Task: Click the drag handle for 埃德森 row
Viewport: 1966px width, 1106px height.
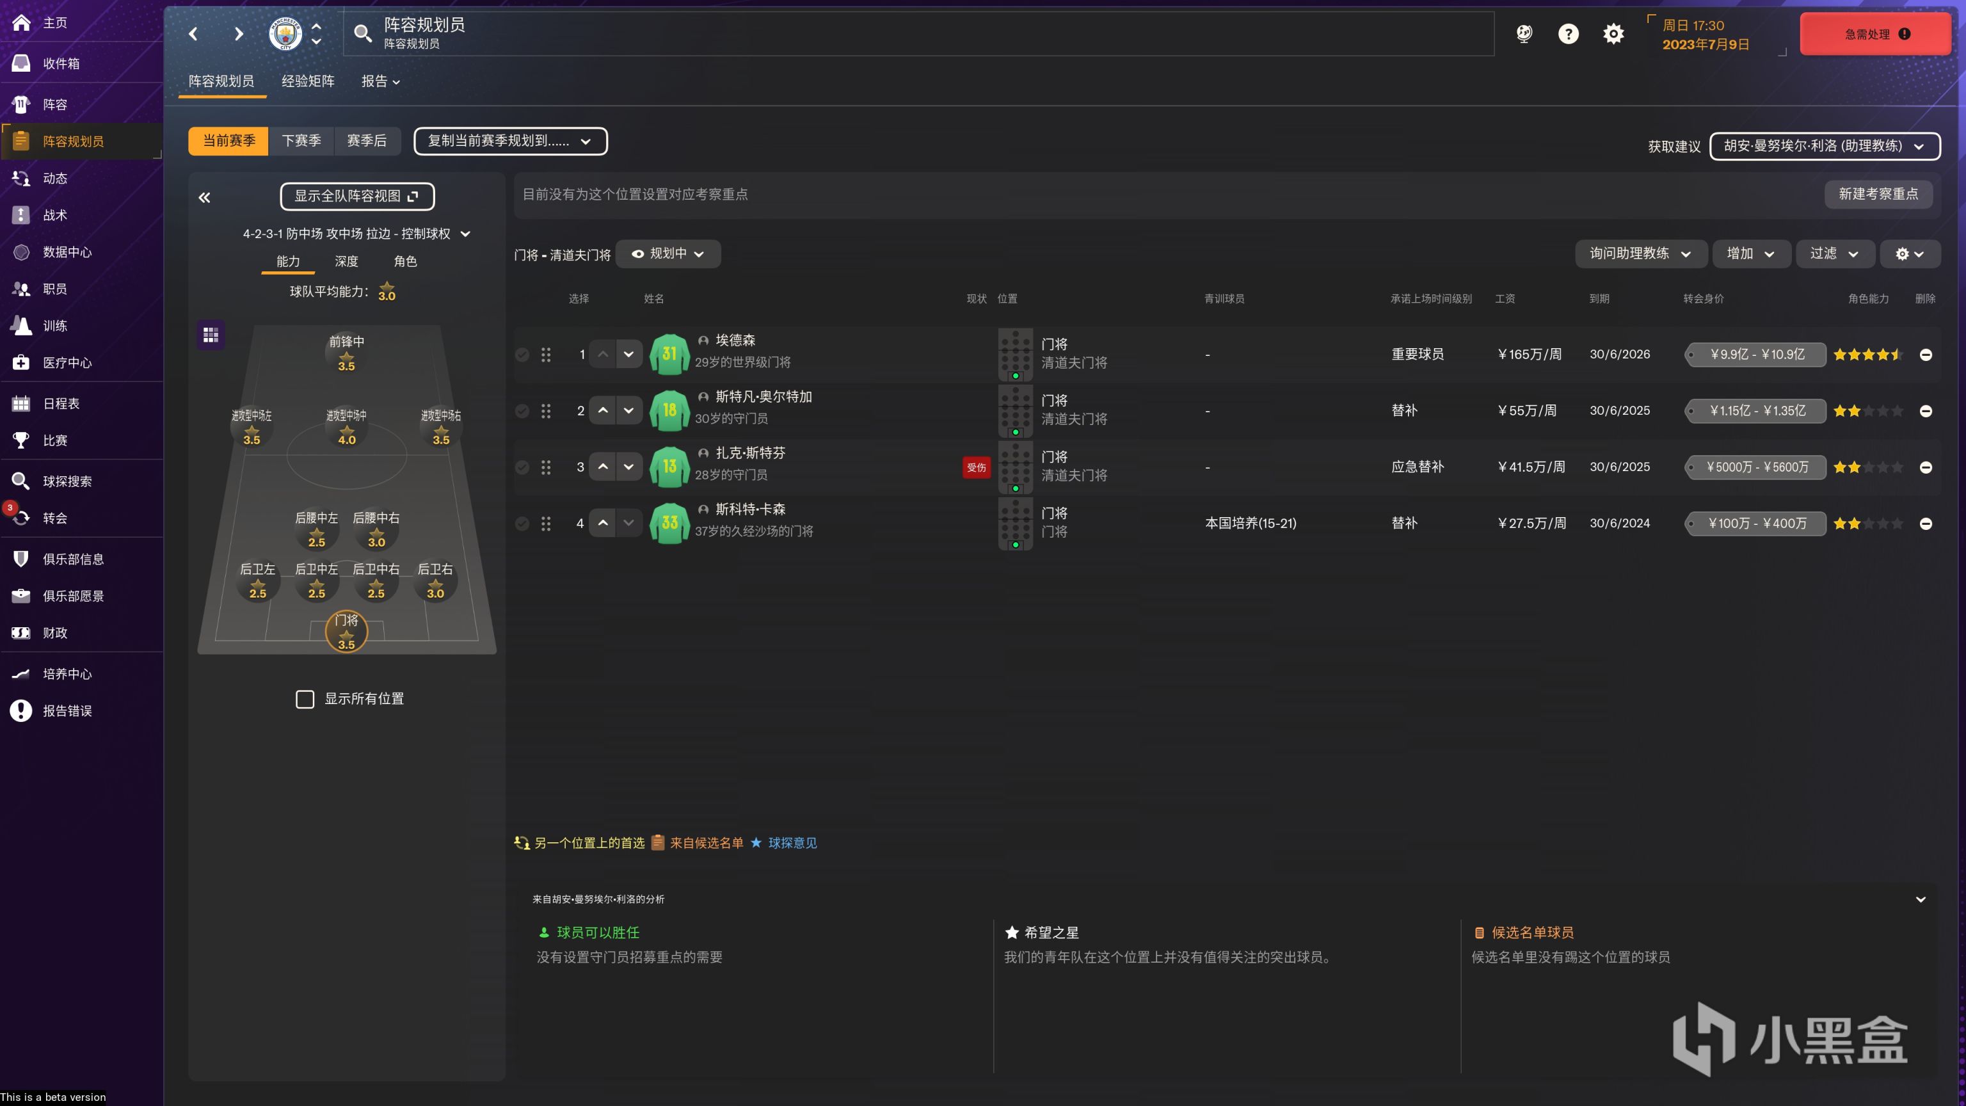Action: coord(546,355)
